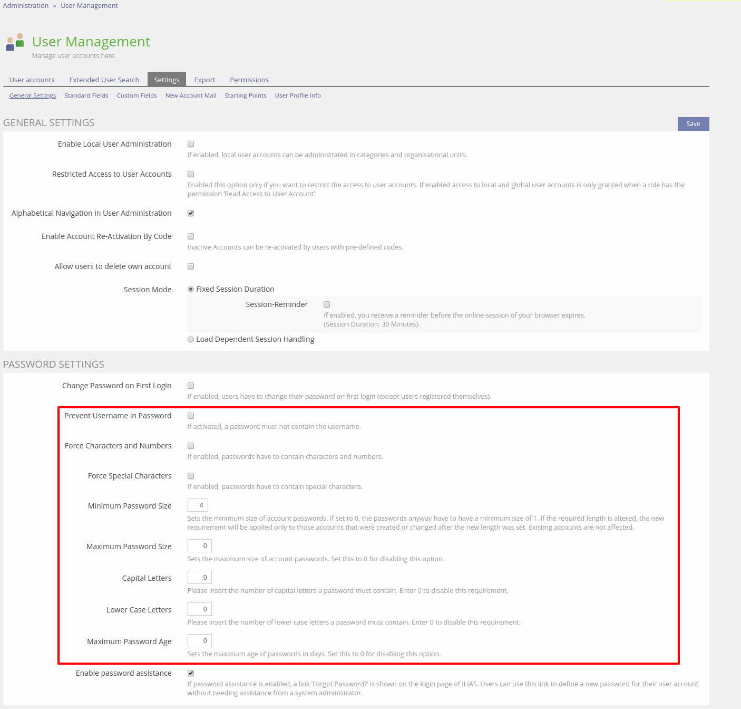
Task: Disable the Enable password assistance checkbox
Action: tap(191, 673)
